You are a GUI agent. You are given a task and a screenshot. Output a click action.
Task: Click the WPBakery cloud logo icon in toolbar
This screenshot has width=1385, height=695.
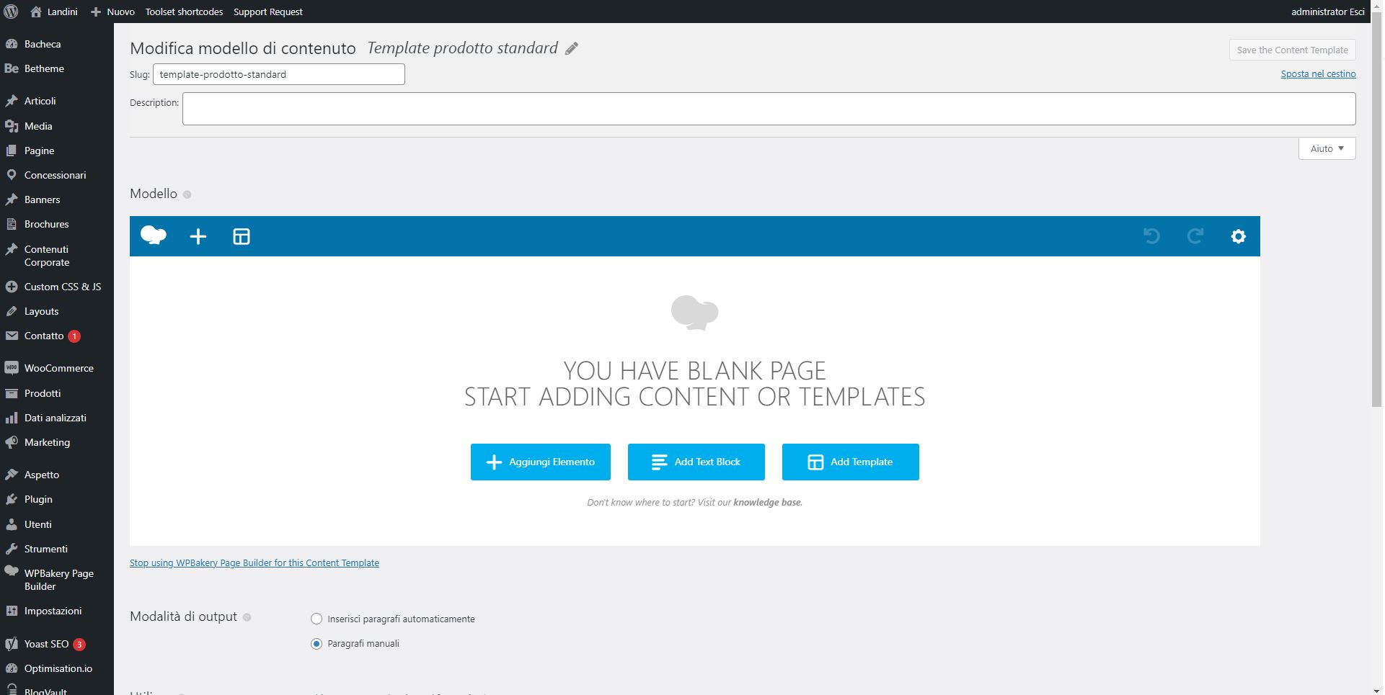tap(154, 236)
